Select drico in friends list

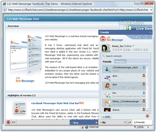(x=124, y=77)
